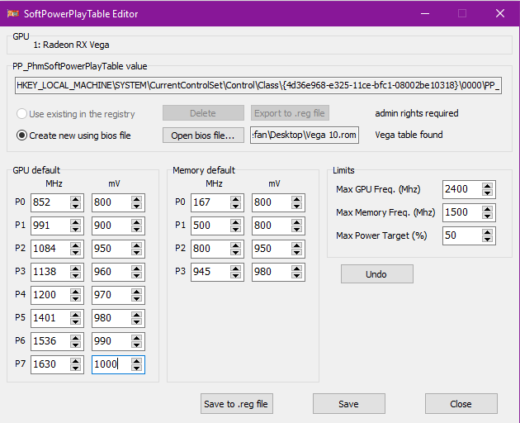This screenshot has width=520, height=423.
Task: Increase Memory P3 mV with up arrow
Action: tap(296, 269)
